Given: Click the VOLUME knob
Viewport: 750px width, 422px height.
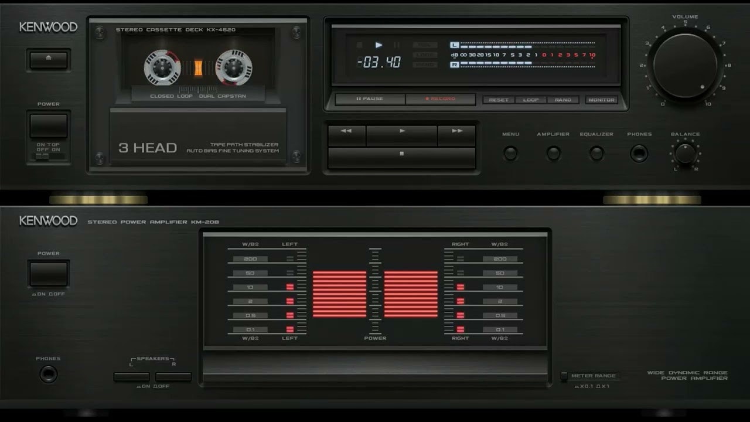Looking at the screenshot, I should (x=685, y=65).
